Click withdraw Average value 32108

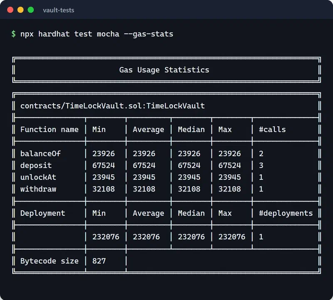144,189
